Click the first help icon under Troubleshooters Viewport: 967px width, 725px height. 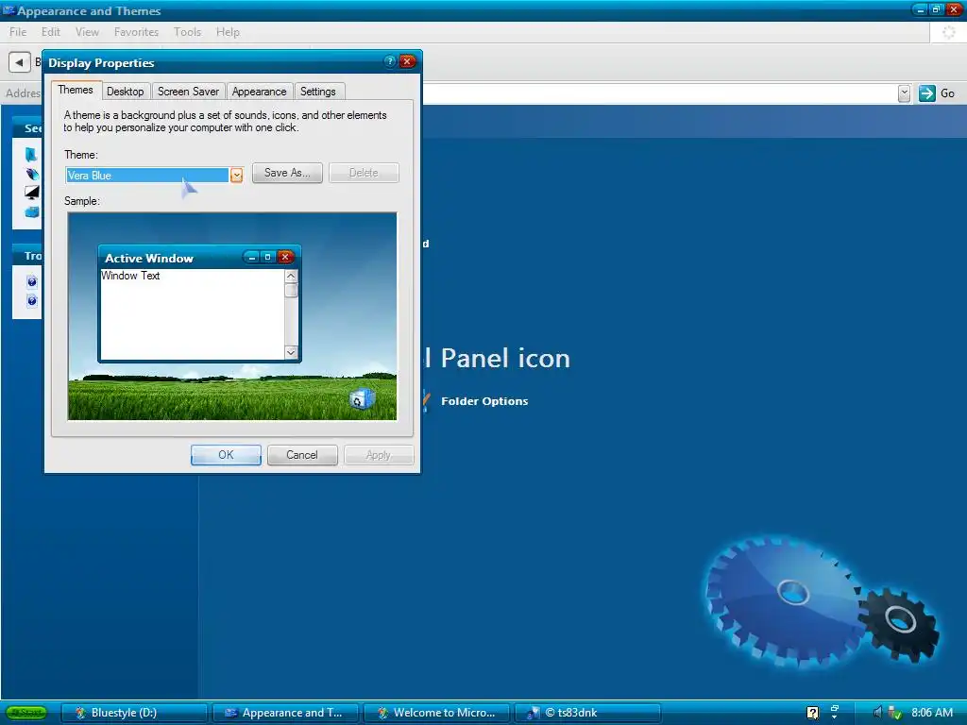click(32, 281)
